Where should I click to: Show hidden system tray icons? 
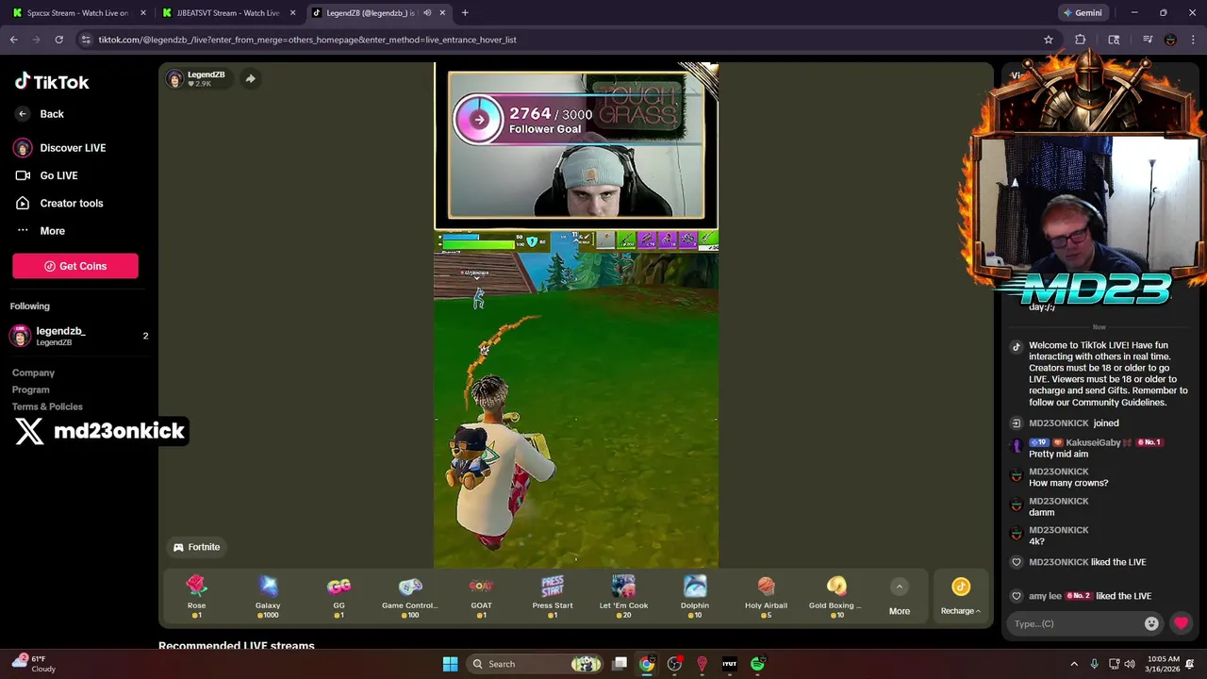pyautogui.click(x=1074, y=664)
